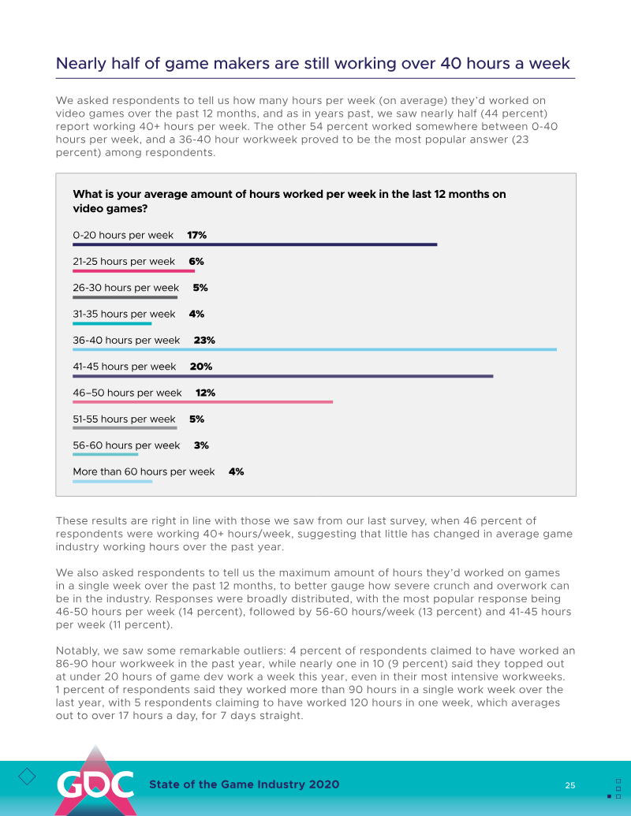Click the diamond outline icon in footer
The image size is (631, 816).
pos(27,777)
